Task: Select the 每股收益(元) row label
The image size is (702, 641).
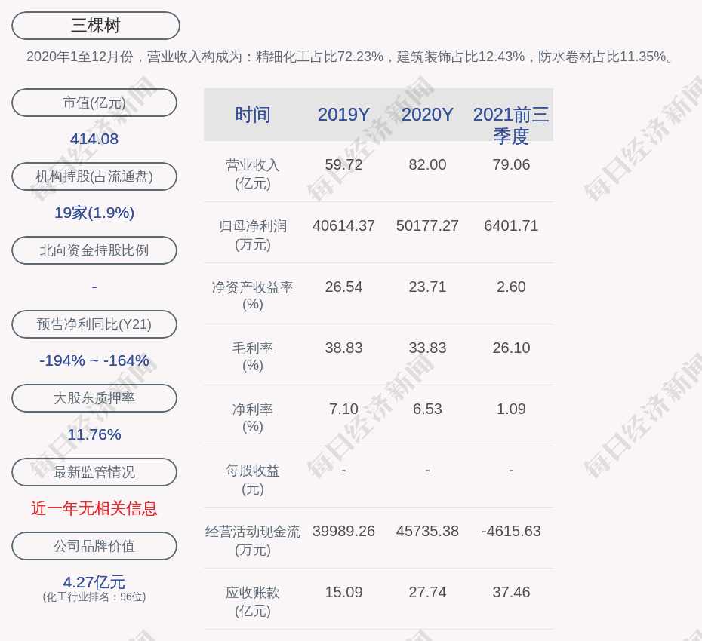Action: coord(253,480)
